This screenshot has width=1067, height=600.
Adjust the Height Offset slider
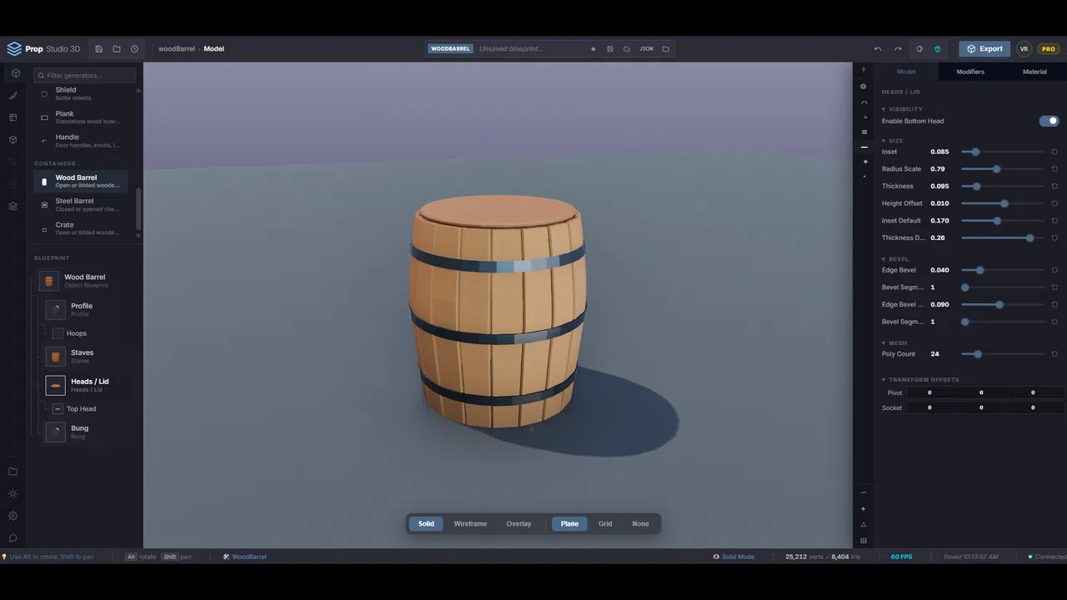(x=1003, y=203)
